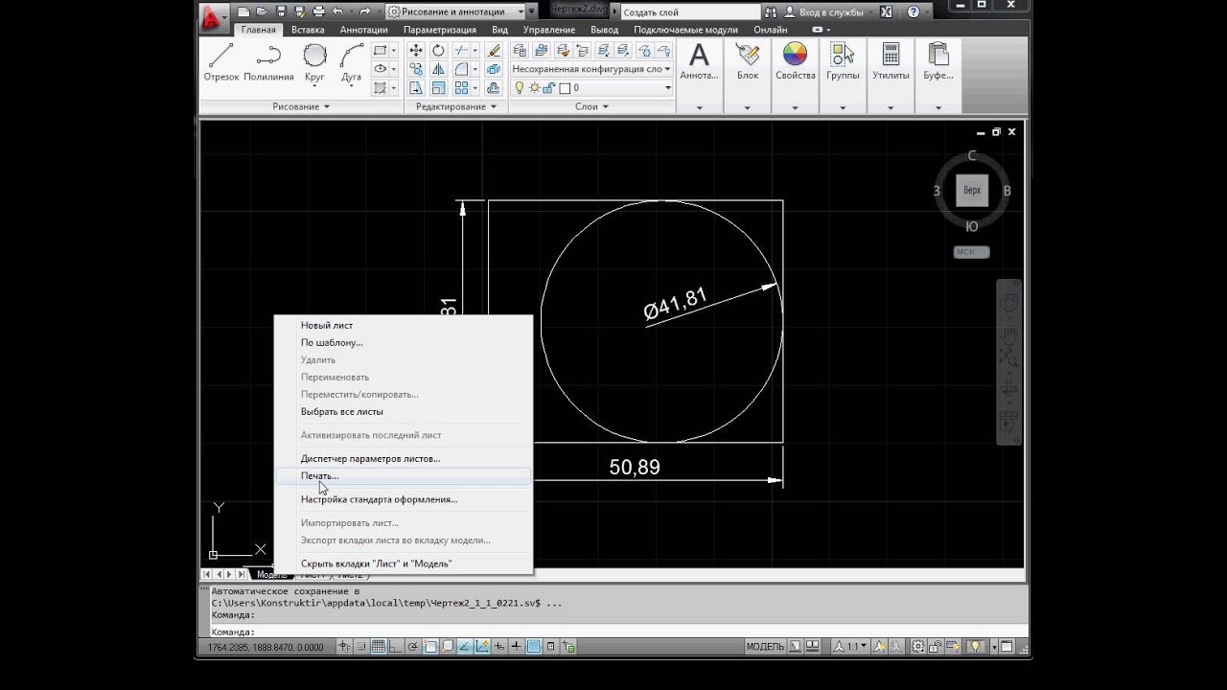Select the Mirror tool icon
Screen dimensions: 1227x690
[x=438, y=69]
